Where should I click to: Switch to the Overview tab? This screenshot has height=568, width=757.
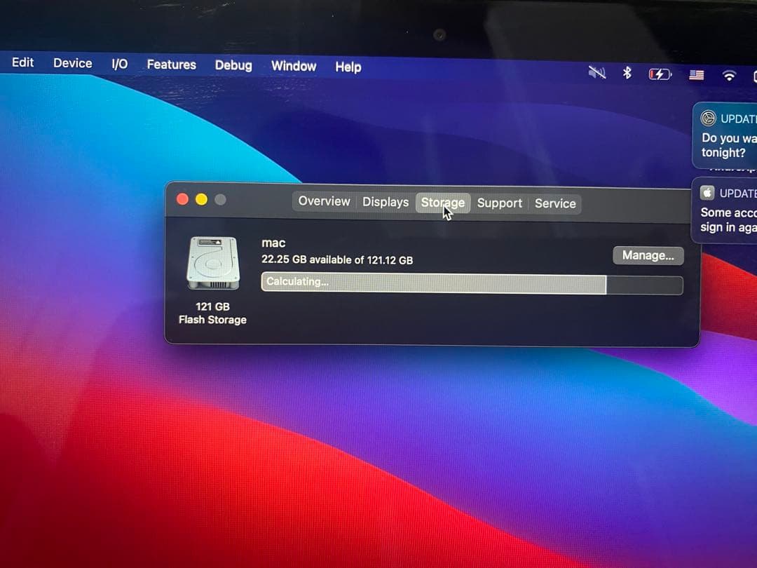(x=324, y=201)
